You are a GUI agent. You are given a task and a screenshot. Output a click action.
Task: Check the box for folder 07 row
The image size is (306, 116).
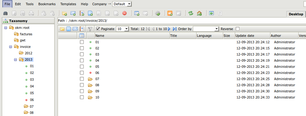[82, 79]
